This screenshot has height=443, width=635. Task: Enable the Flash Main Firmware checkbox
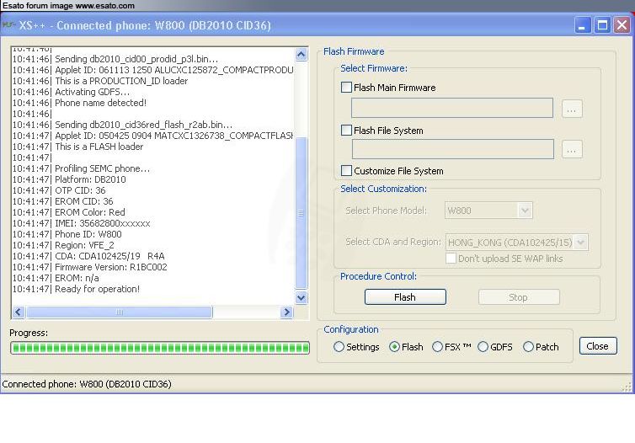[346, 88]
